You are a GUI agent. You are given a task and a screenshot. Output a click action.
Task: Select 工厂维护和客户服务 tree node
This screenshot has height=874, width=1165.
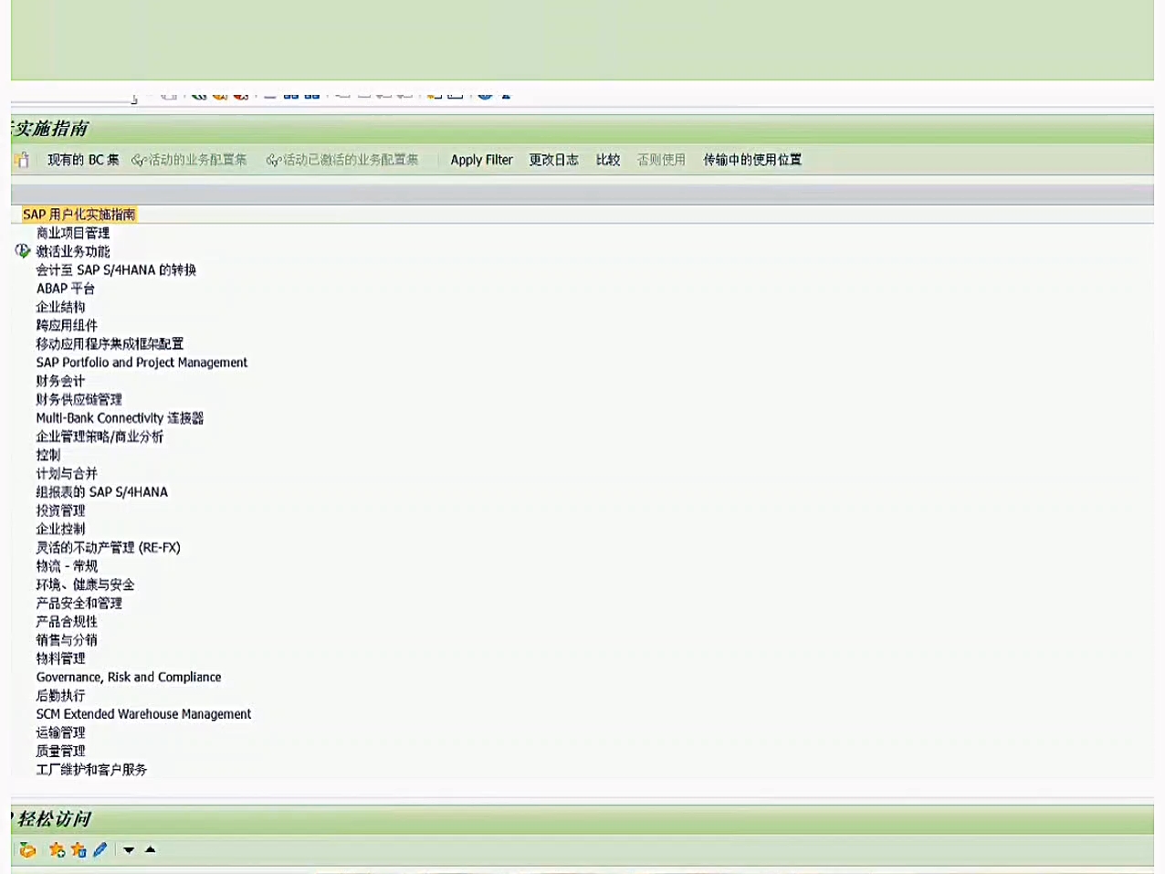coord(91,770)
